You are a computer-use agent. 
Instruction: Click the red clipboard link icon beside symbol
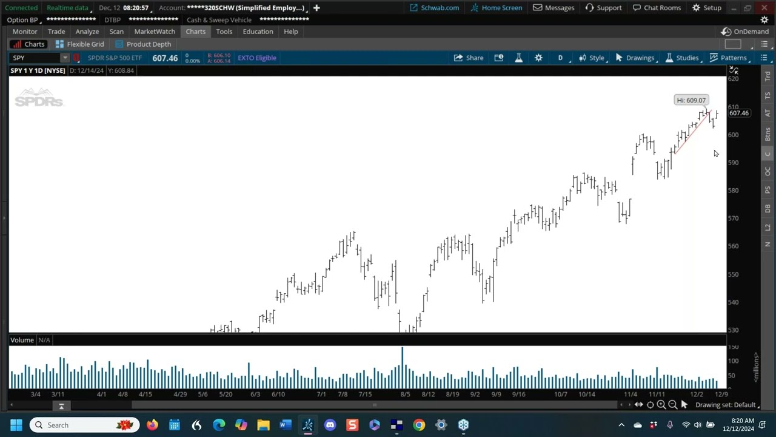click(76, 58)
